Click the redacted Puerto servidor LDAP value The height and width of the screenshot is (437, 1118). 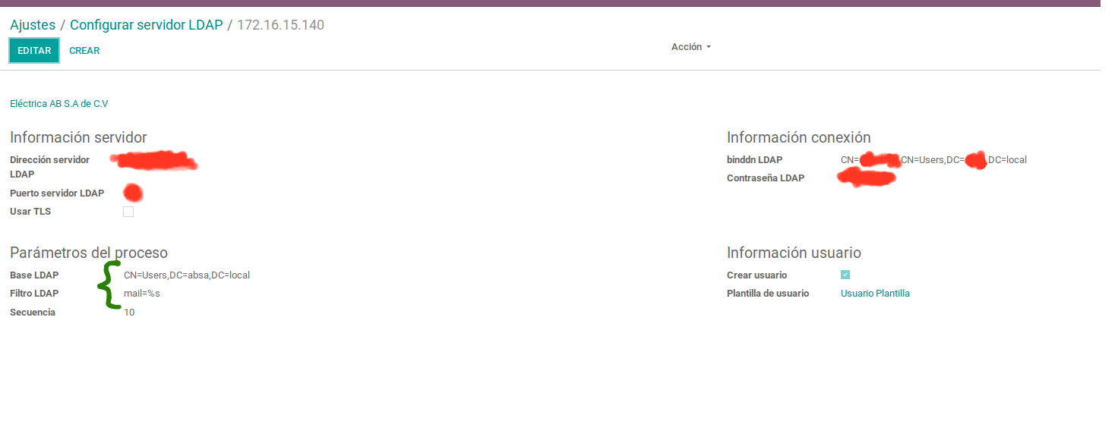(133, 193)
